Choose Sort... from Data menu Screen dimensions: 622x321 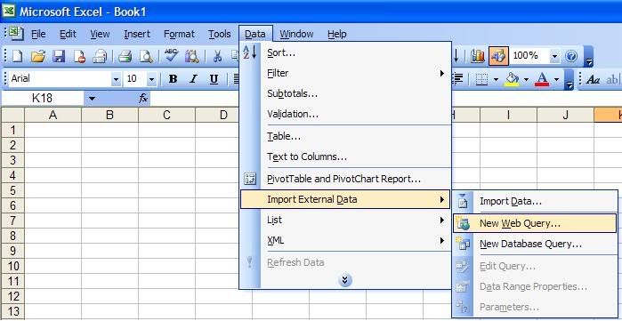click(x=345, y=52)
